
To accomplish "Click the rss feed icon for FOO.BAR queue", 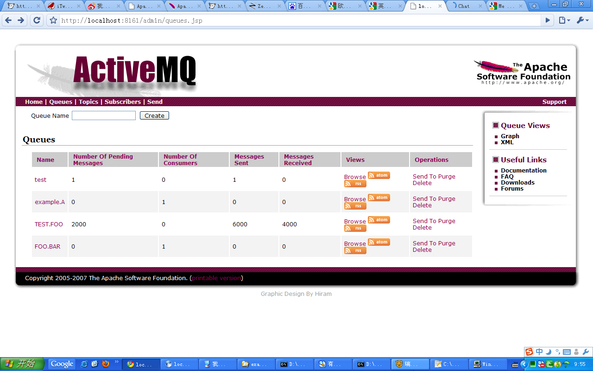I will coord(355,250).
